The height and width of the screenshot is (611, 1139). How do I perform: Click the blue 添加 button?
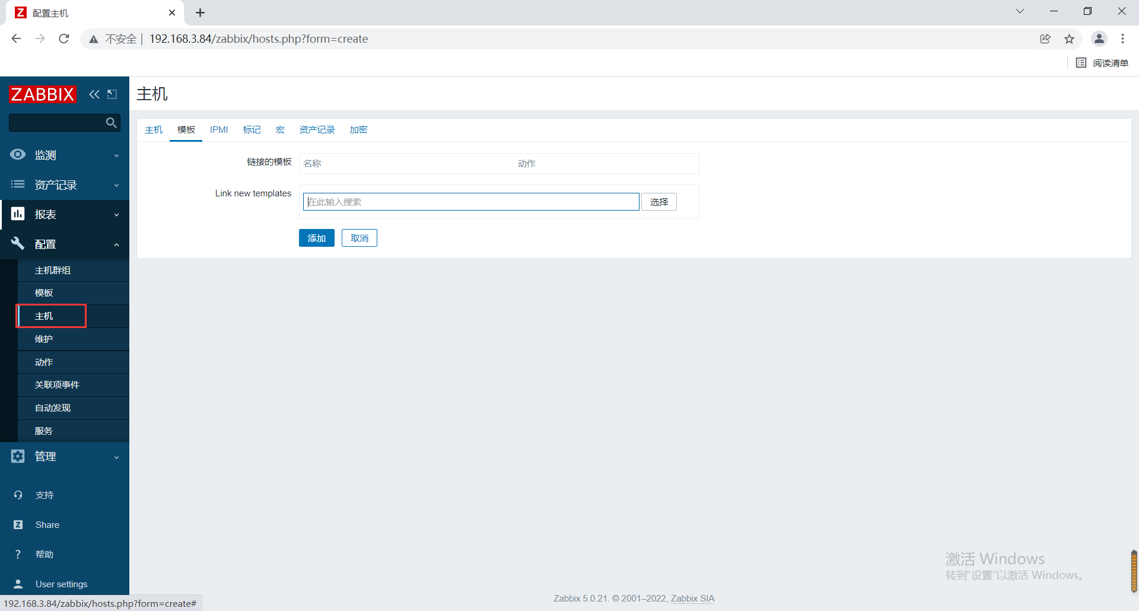(x=317, y=238)
